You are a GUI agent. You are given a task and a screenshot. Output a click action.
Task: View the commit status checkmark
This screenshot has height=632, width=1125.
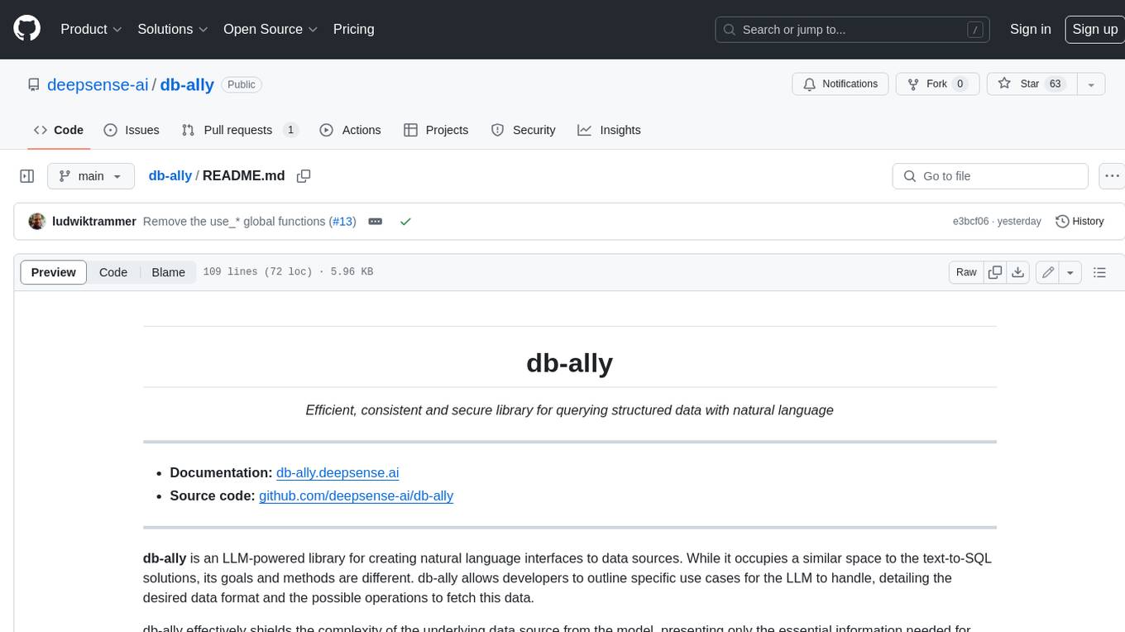pyautogui.click(x=405, y=222)
